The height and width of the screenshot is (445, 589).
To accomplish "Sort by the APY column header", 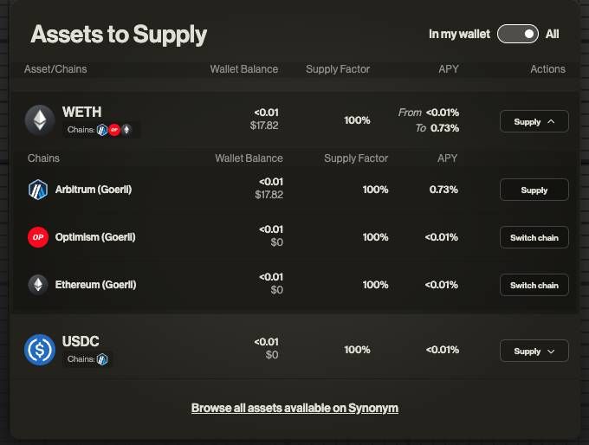I will [x=449, y=69].
